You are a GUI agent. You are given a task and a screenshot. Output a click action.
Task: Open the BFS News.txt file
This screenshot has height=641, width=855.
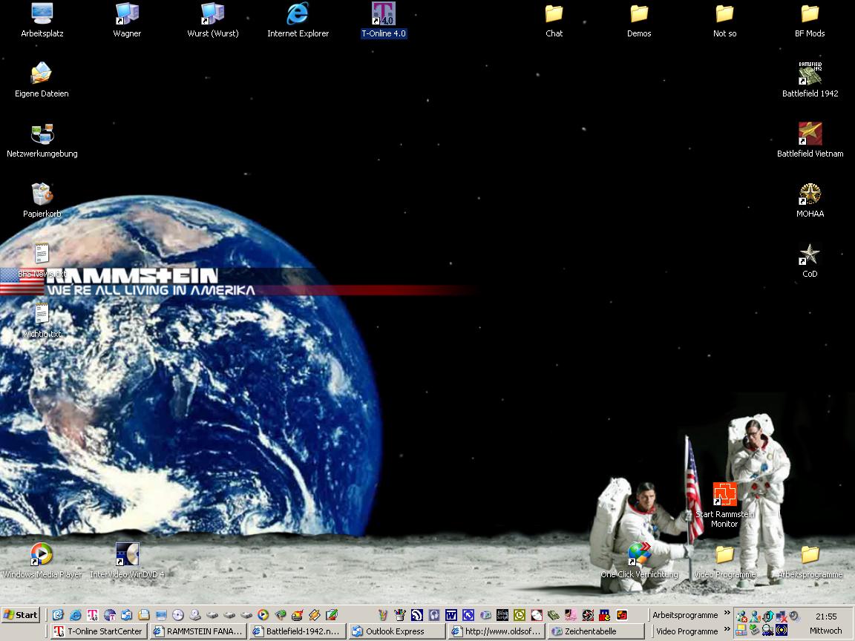pos(42,260)
